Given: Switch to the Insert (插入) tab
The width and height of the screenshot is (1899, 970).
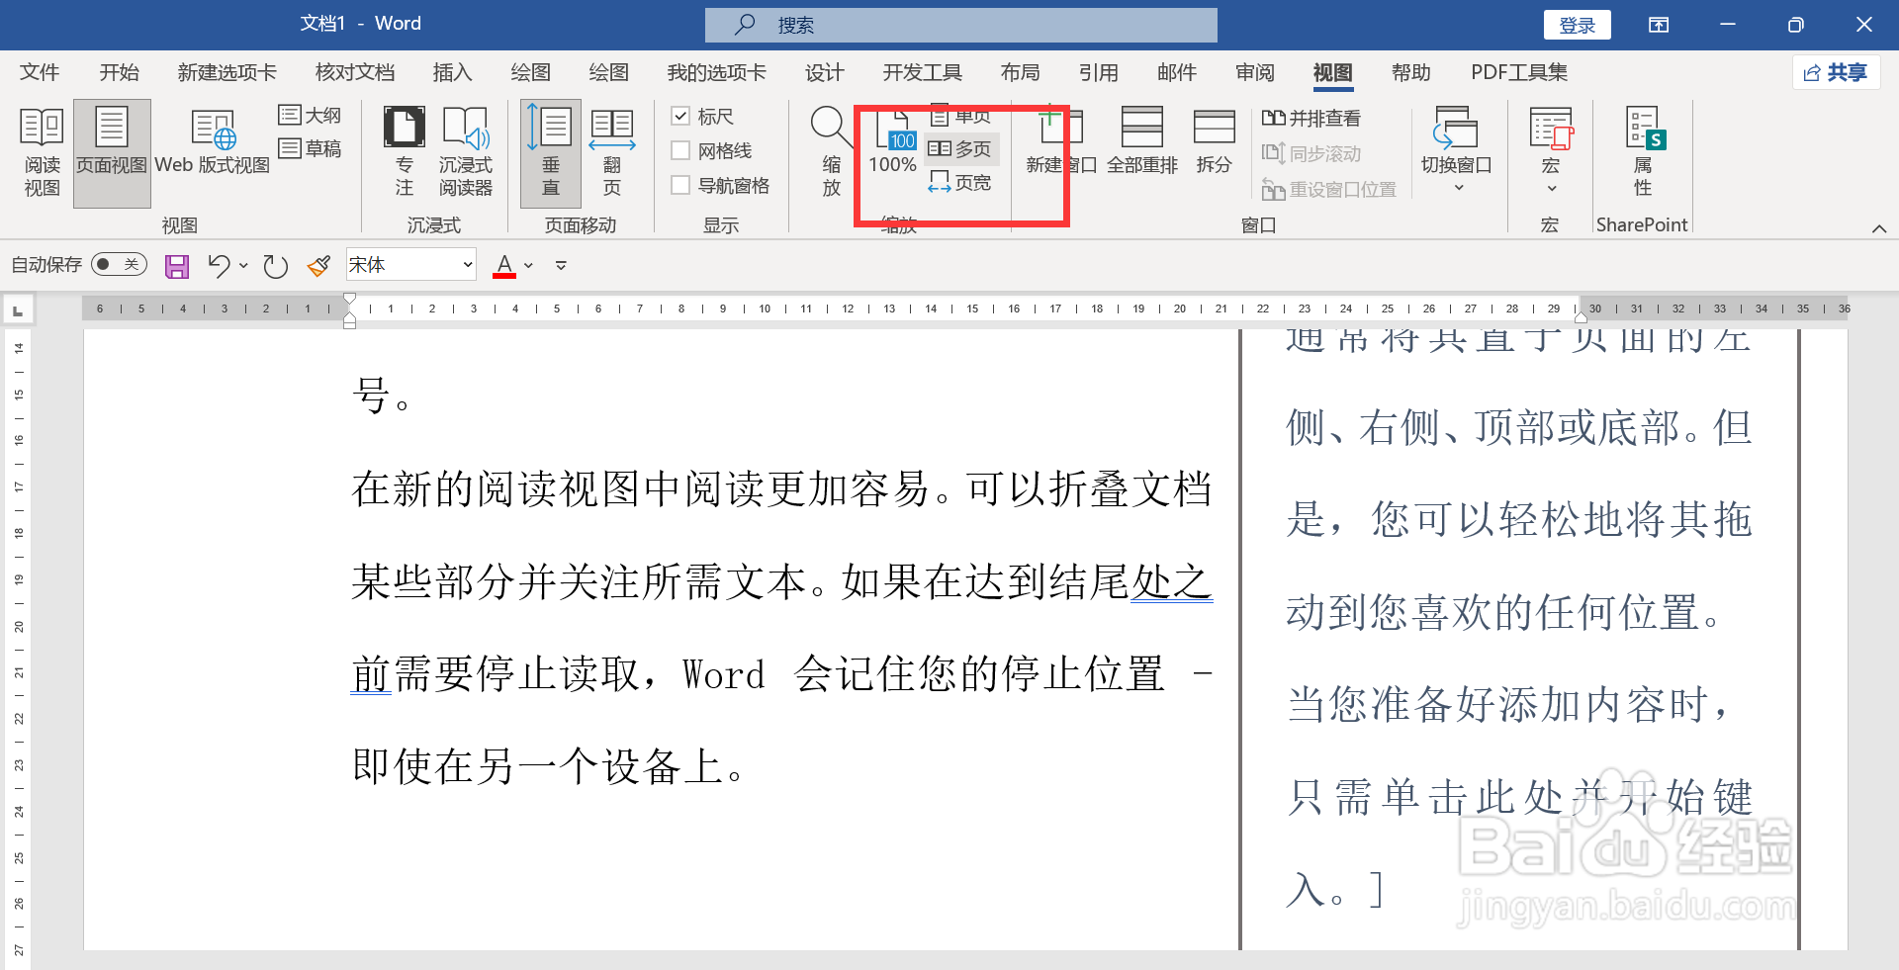Looking at the screenshot, I should (x=452, y=72).
